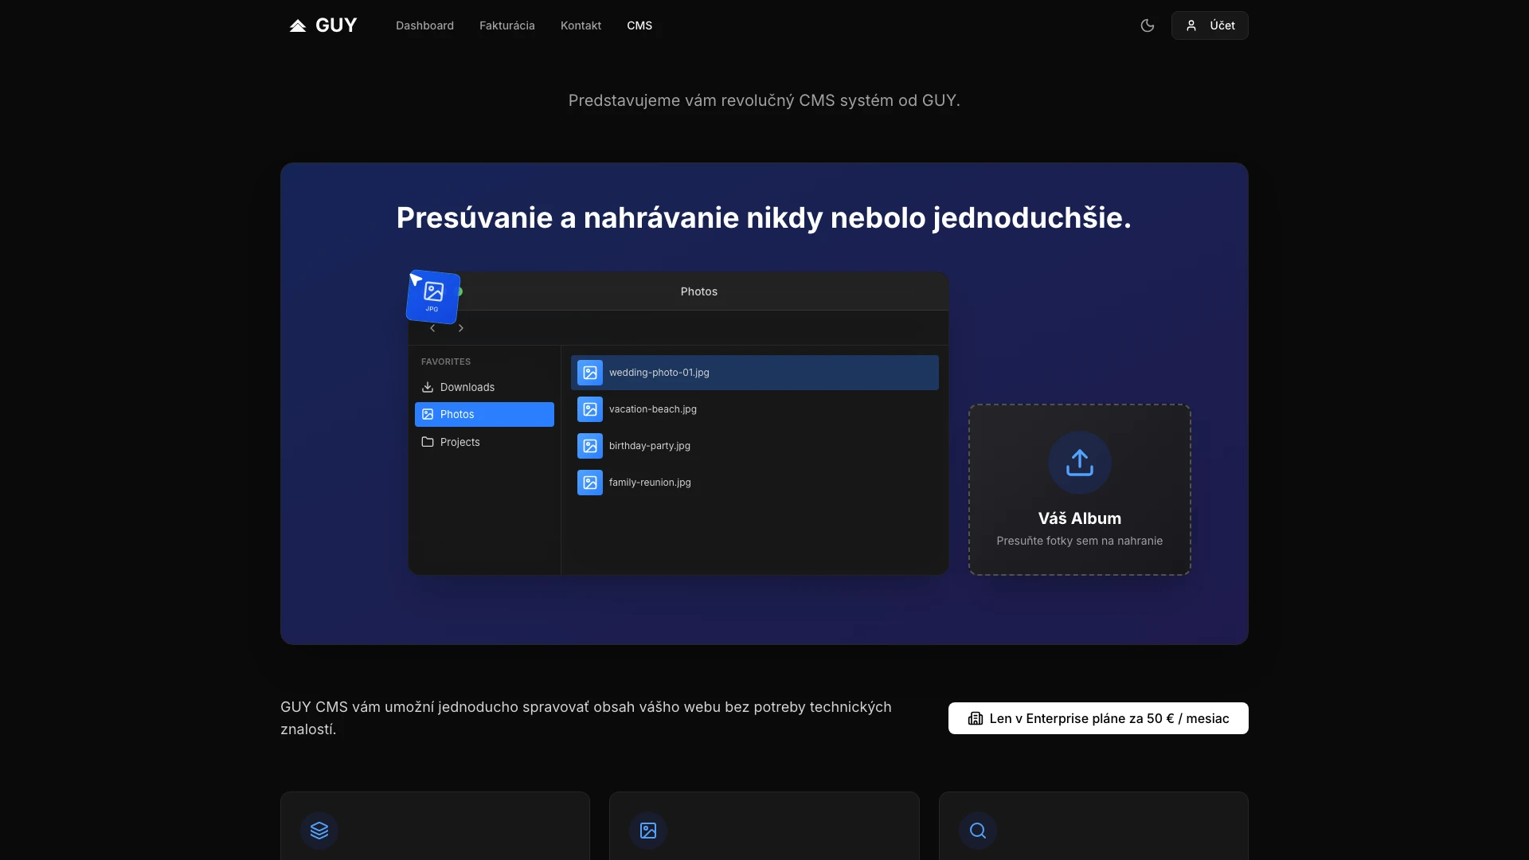
Task: Open the Dashboard menu item
Action: (424, 25)
